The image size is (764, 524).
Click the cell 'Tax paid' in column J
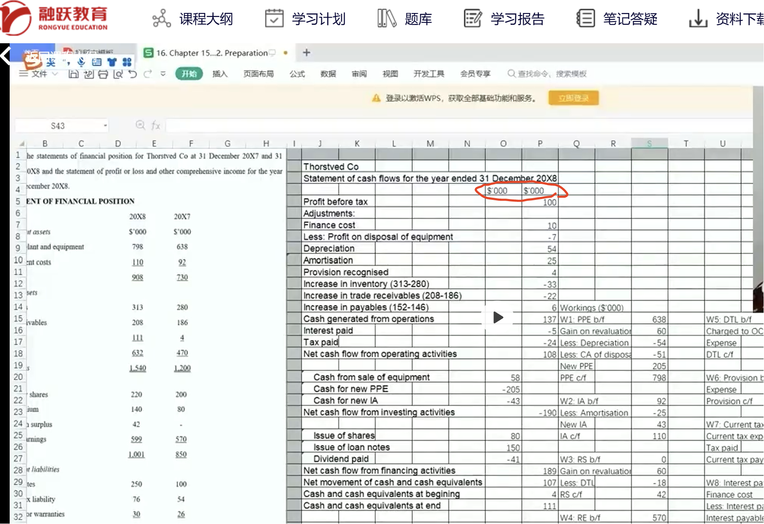coord(321,342)
